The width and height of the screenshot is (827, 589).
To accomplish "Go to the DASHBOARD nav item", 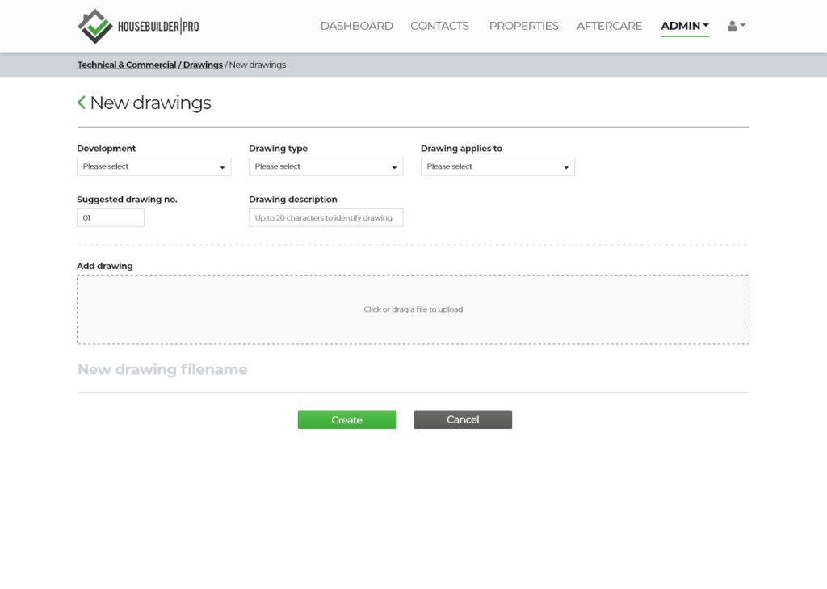I will pos(356,26).
